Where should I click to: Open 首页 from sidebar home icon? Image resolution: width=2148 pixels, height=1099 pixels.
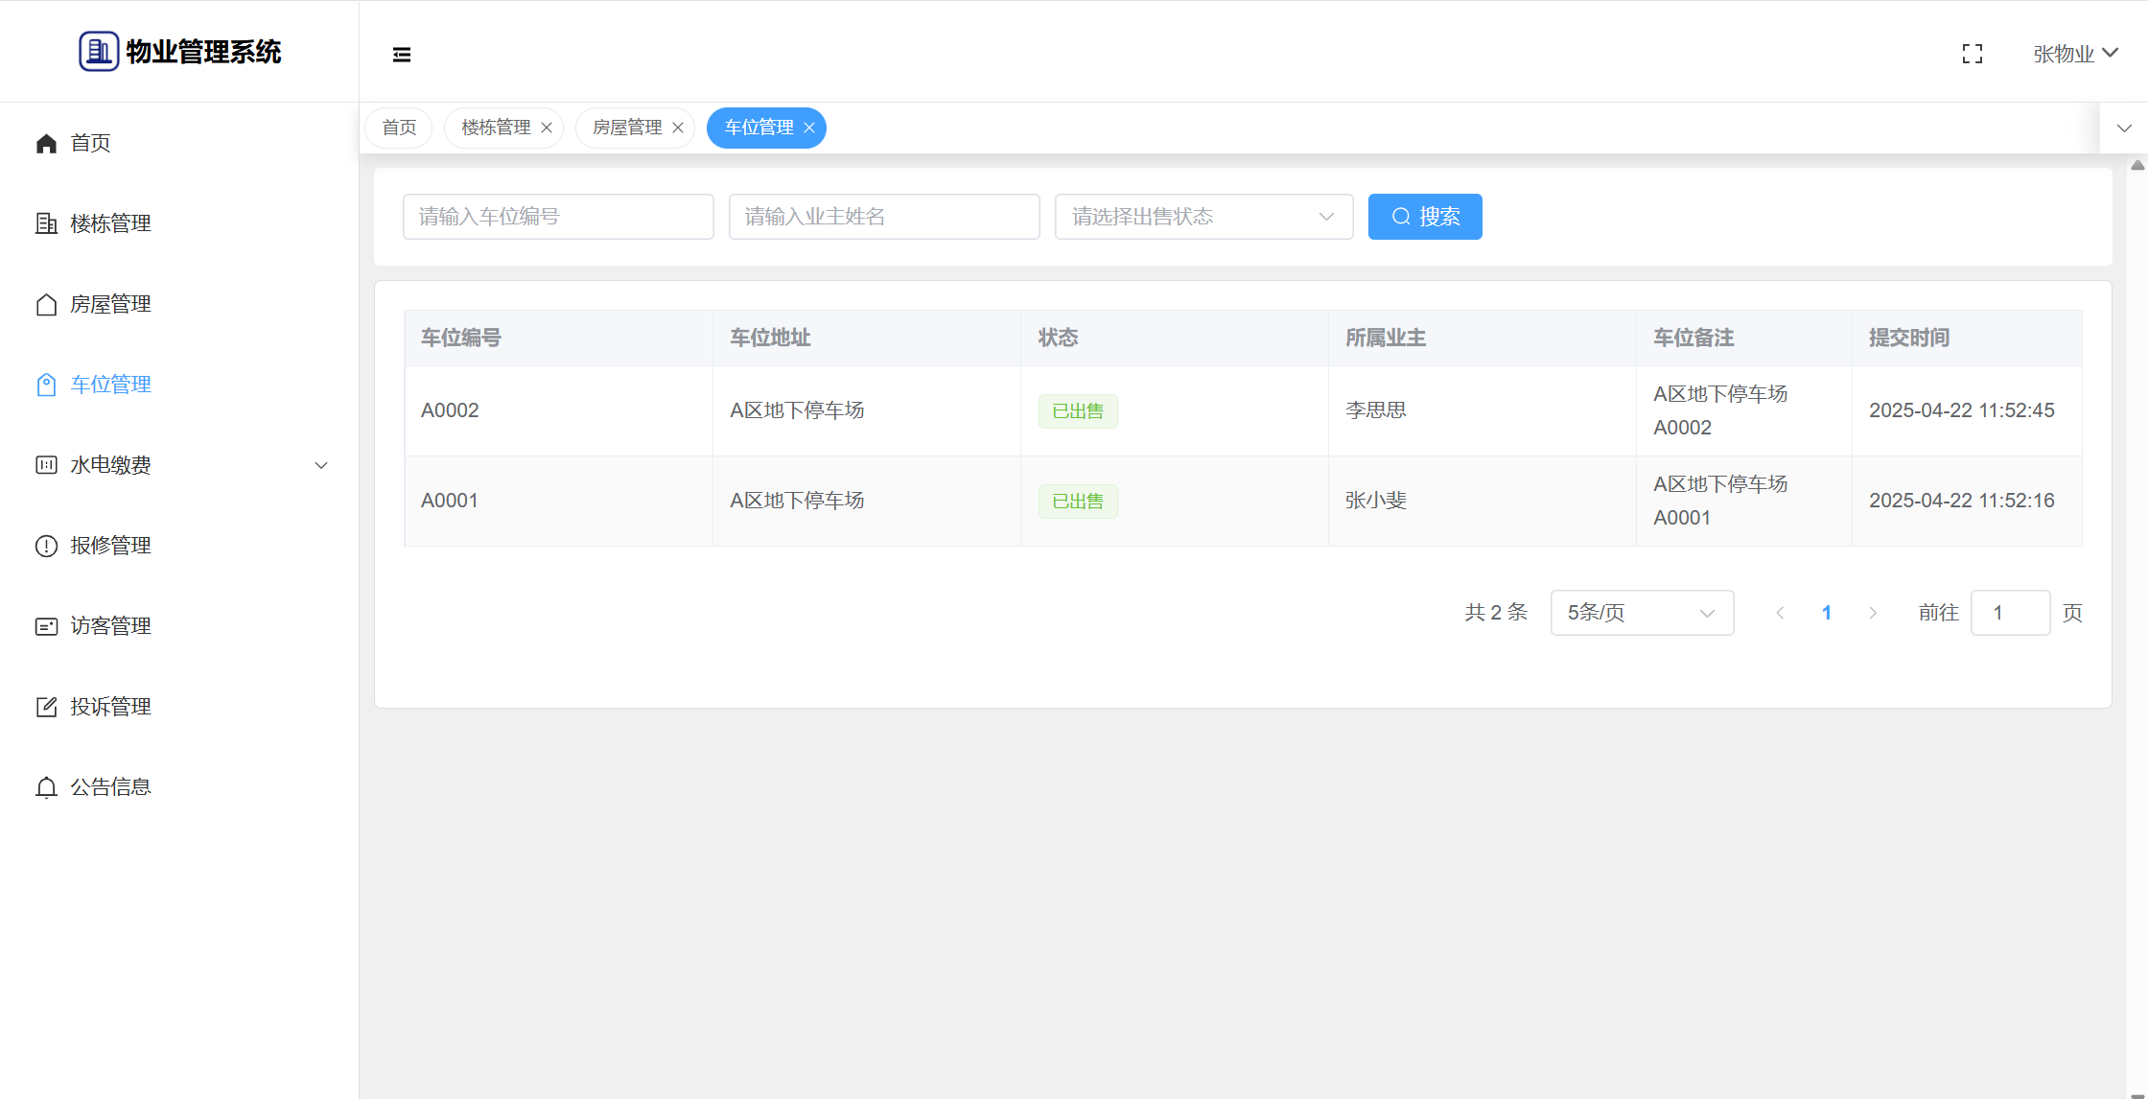pyautogui.click(x=46, y=143)
